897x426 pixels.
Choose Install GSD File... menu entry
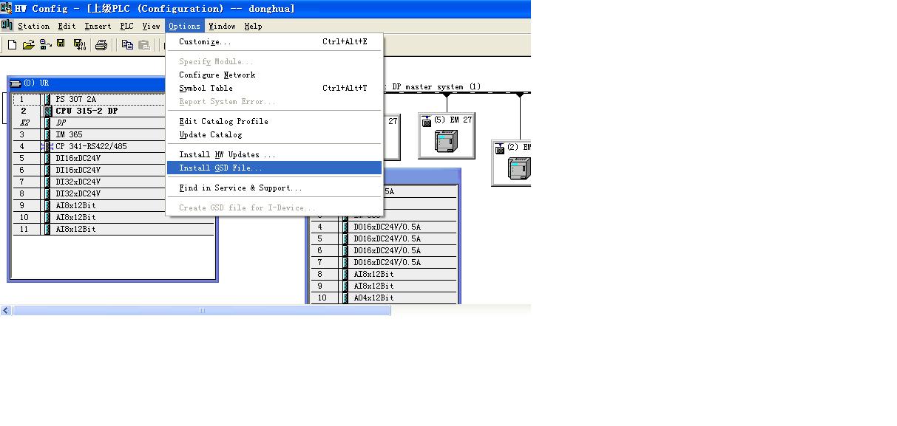(x=274, y=168)
